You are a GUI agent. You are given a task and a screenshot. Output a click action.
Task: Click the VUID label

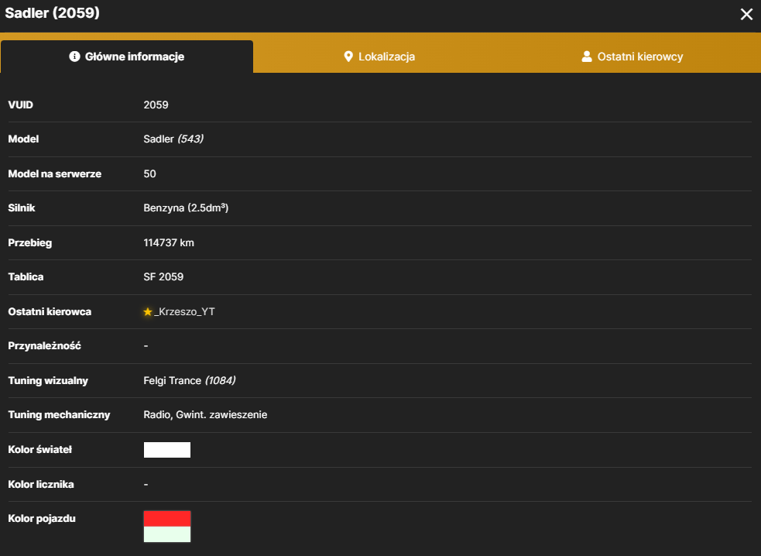click(x=20, y=105)
